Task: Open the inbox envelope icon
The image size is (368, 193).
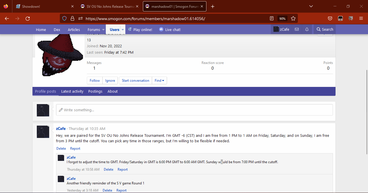Action: [297, 29]
